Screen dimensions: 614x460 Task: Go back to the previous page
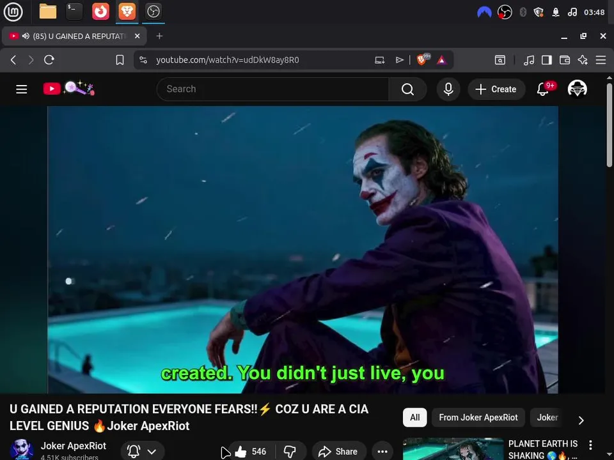tap(13, 60)
